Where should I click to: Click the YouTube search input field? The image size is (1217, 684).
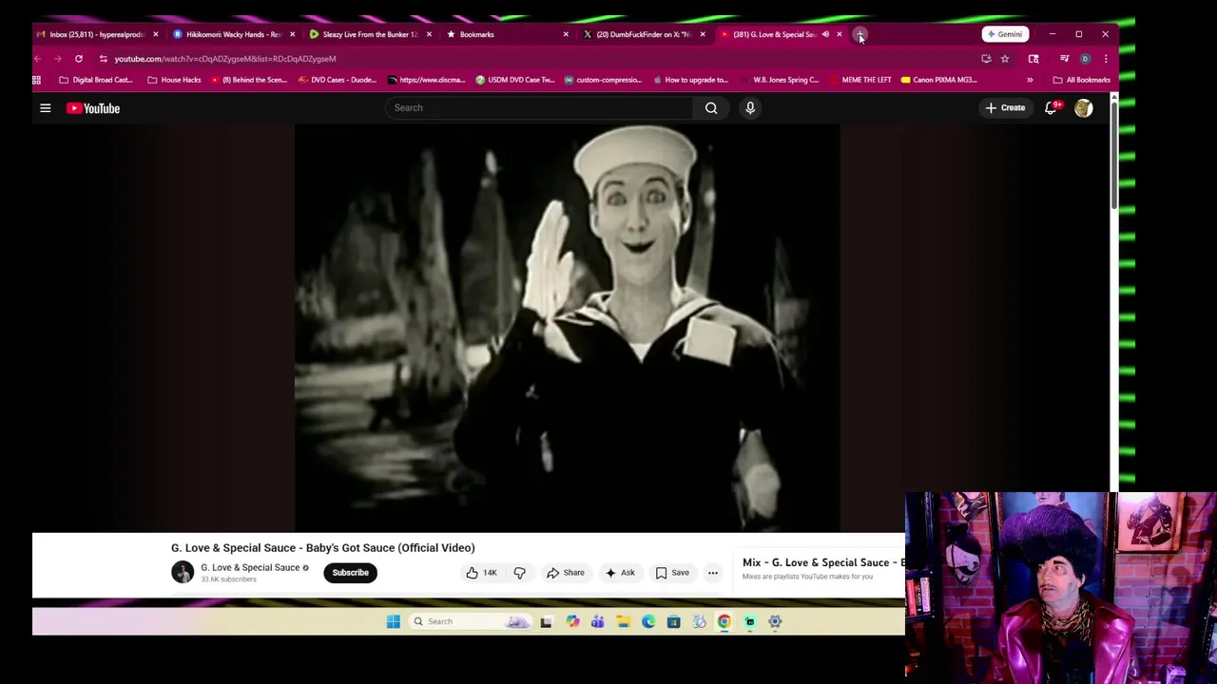[x=540, y=108]
